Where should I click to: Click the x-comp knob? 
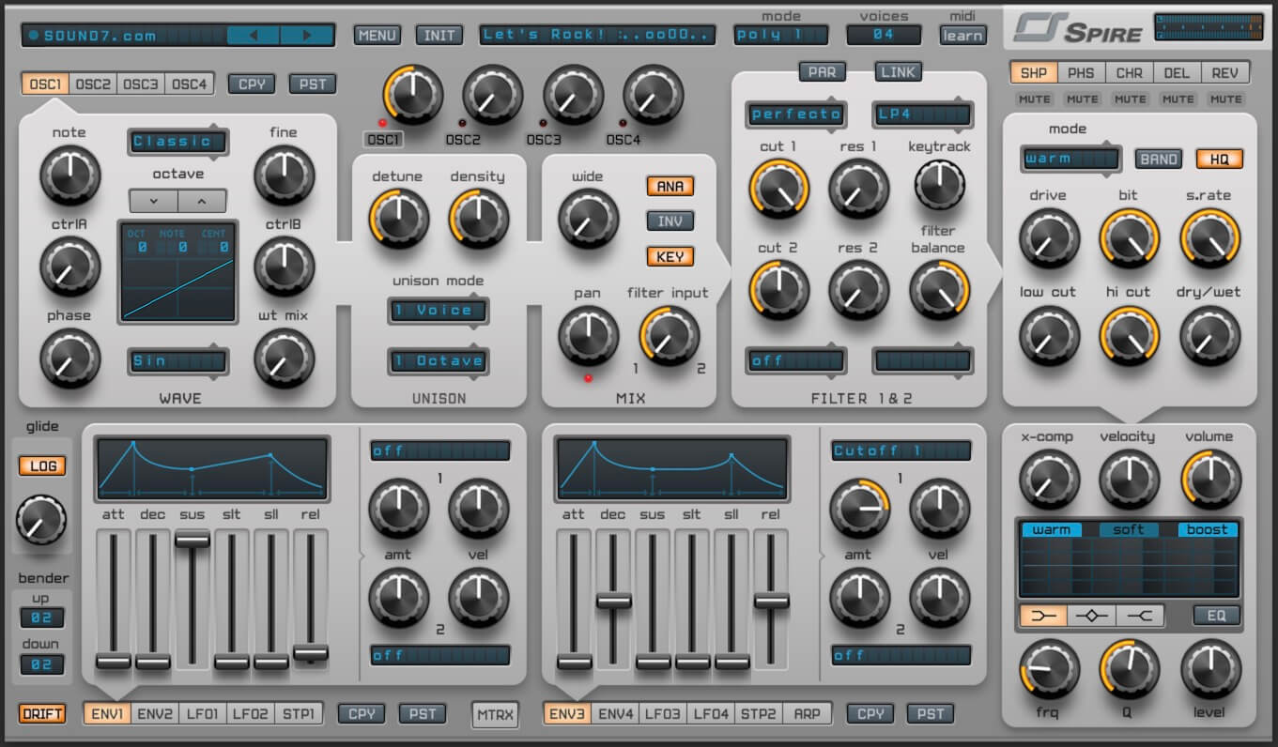1049,479
